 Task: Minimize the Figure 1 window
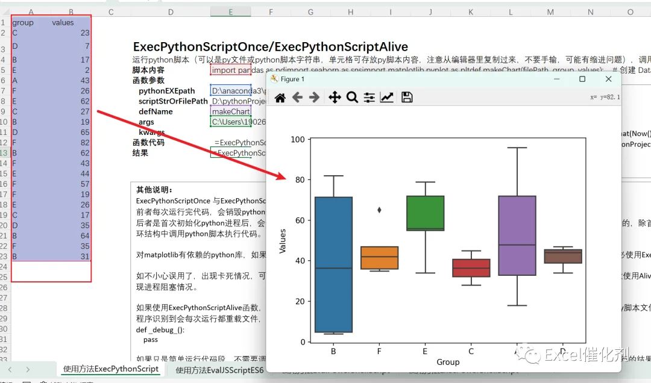[557, 79]
